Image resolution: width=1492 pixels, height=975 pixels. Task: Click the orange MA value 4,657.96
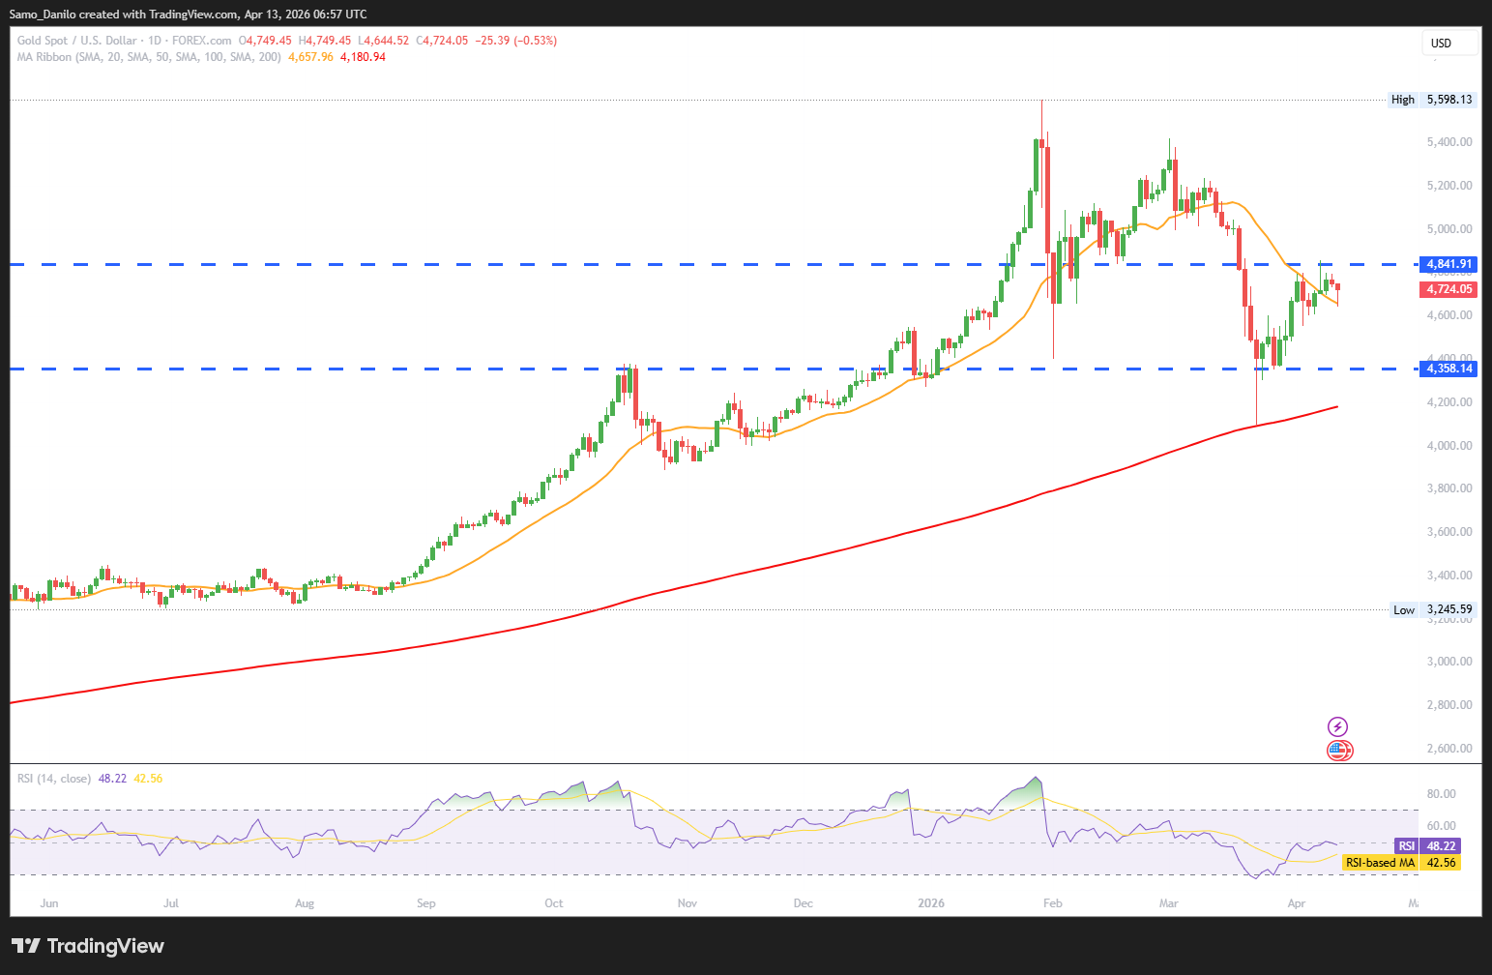(310, 57)
